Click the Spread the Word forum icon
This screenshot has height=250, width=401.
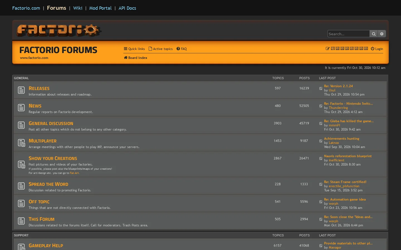tap(21, 186)
